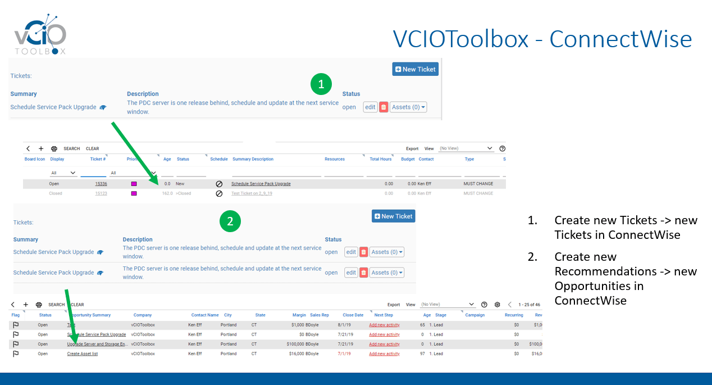Toggle the flag on Create Asset list row
The image size is (712, 385).
click(x=16, y=354)
